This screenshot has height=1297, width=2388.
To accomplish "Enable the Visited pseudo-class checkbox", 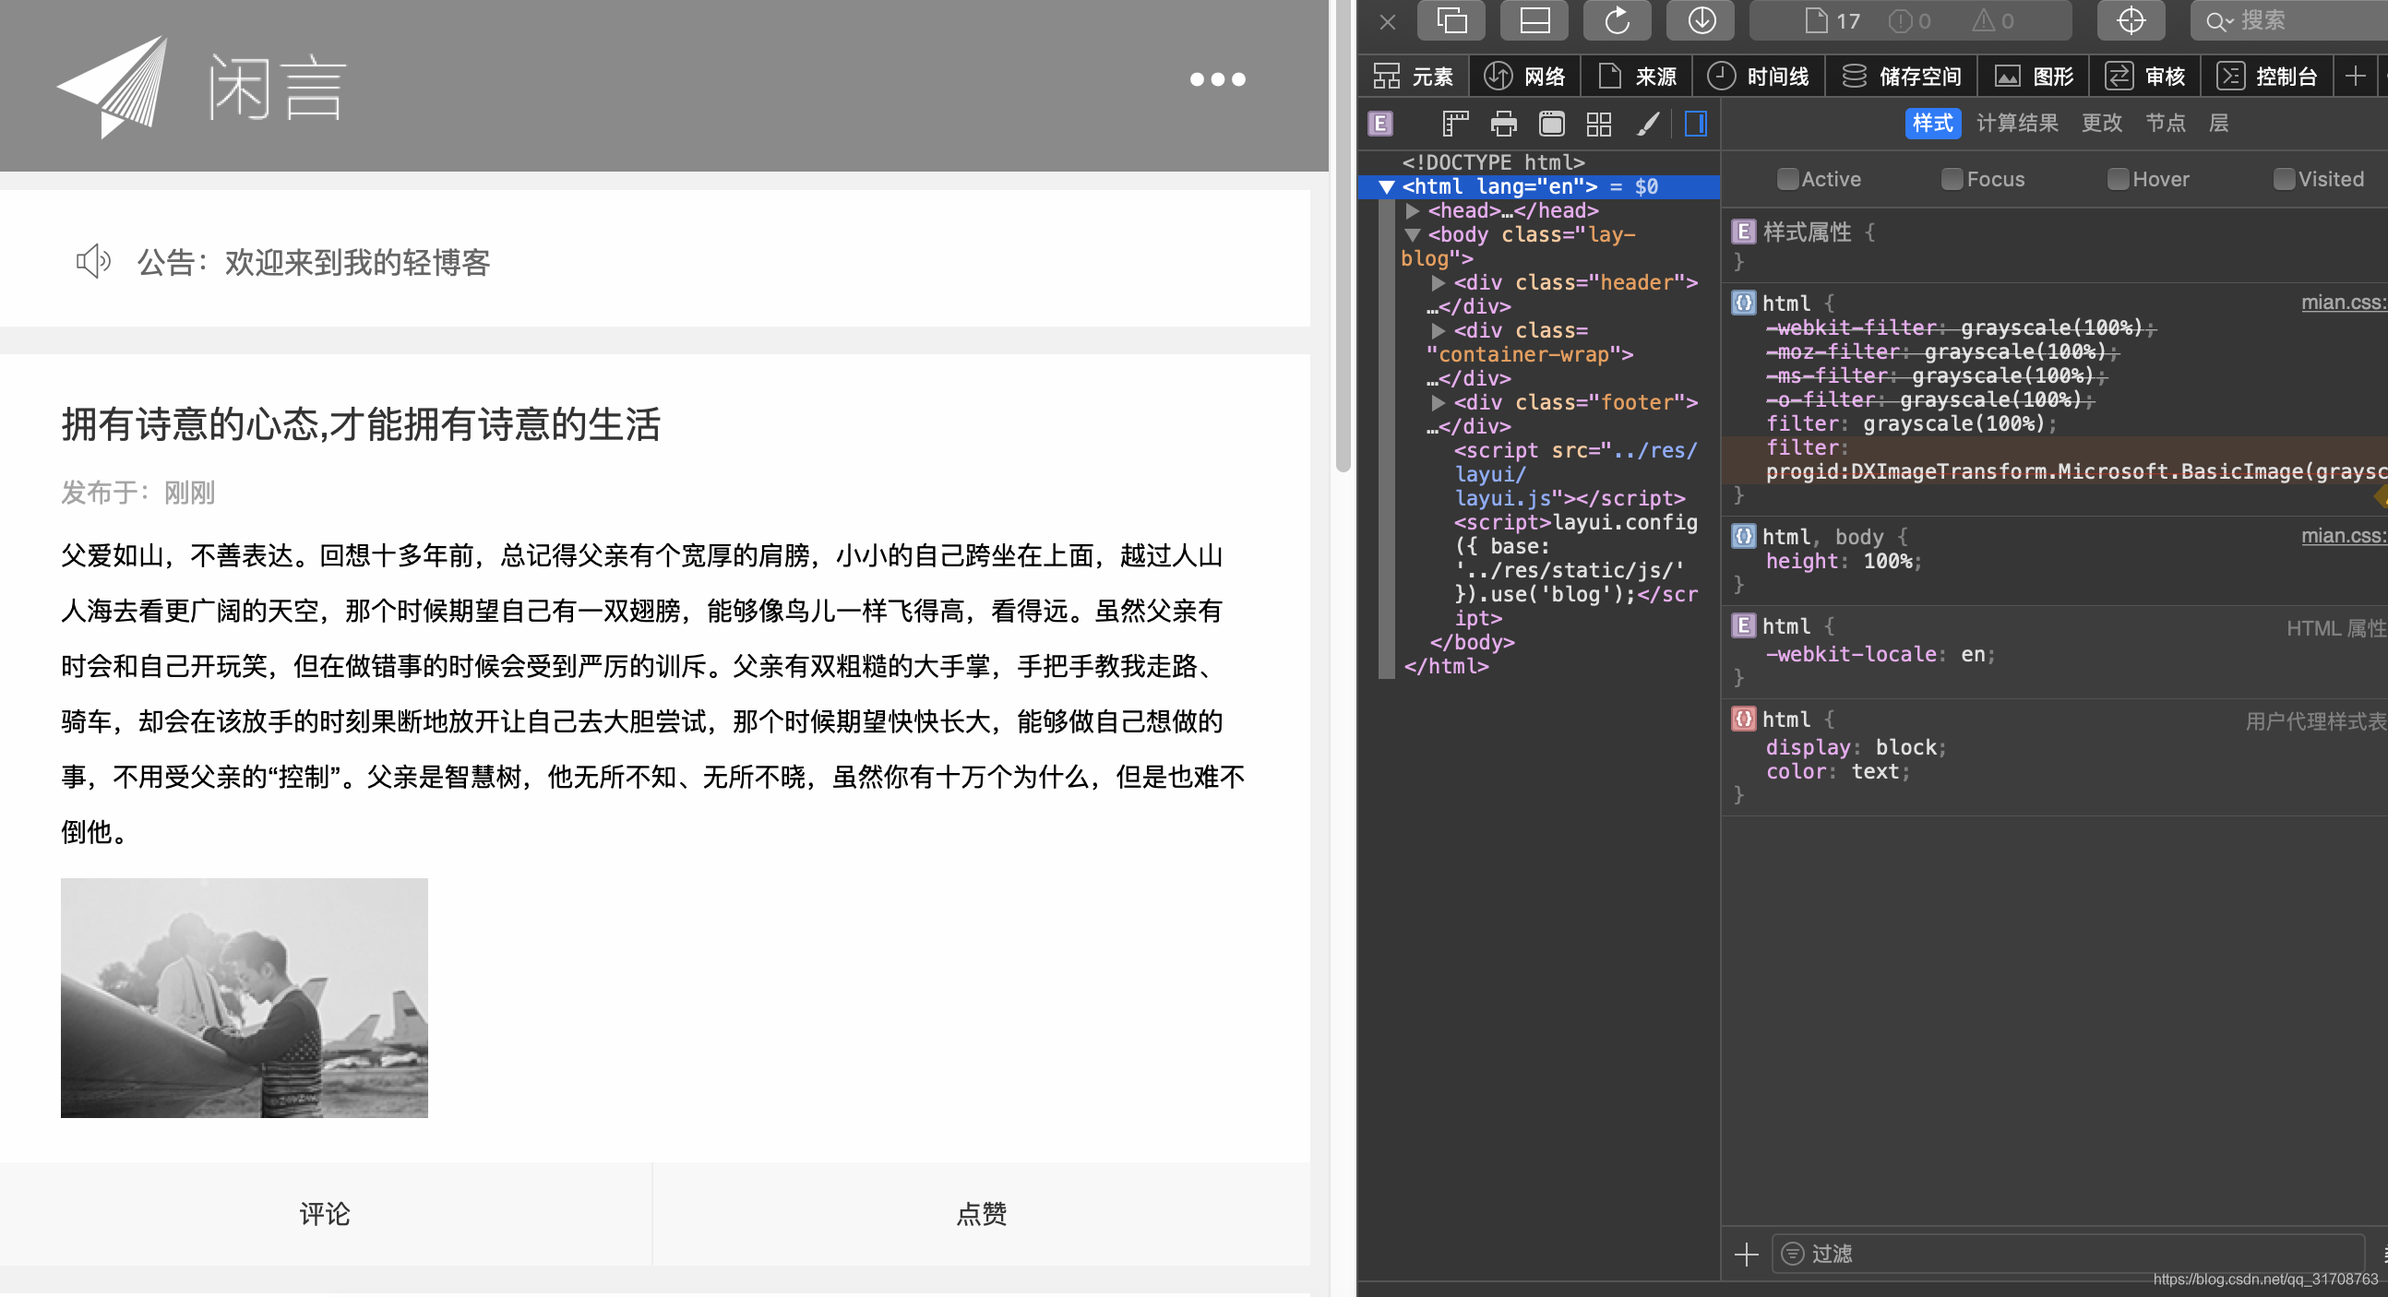I will 2284,179.
